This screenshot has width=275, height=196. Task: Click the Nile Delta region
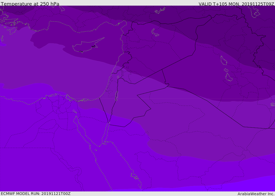(58, 104)
